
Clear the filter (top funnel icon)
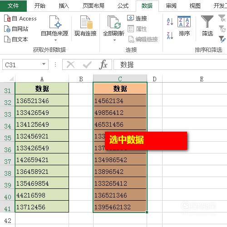click(x=222, y=18)
